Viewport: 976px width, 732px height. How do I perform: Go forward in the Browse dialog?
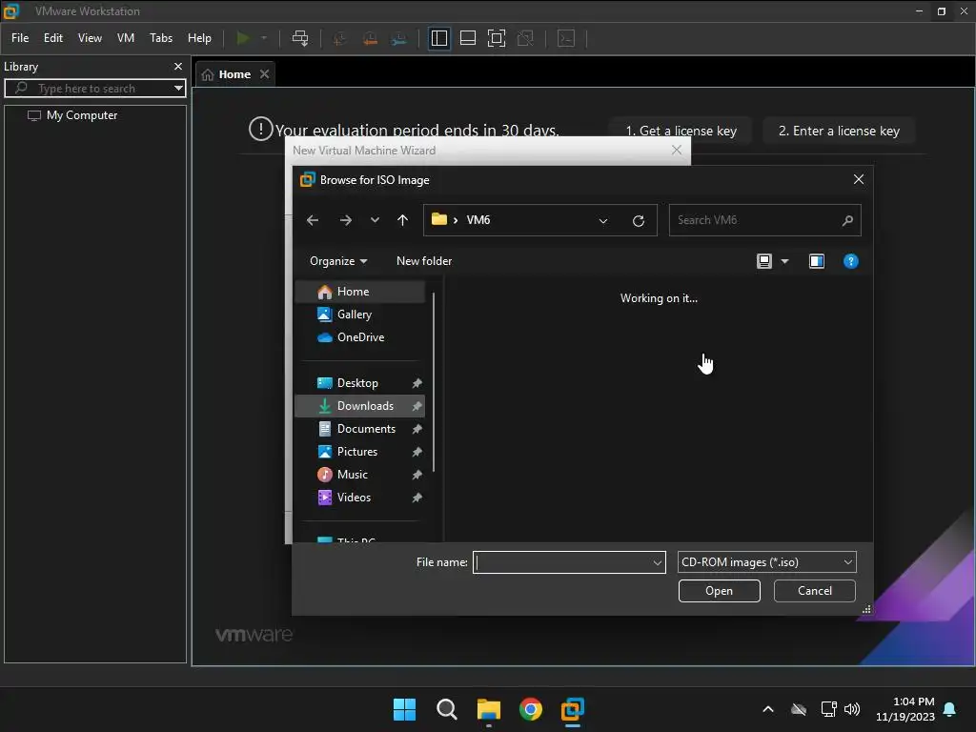point(345,220)
